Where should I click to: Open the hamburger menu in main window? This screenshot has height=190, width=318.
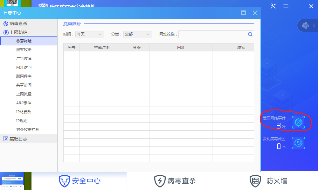point(286,6)
